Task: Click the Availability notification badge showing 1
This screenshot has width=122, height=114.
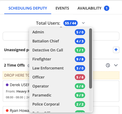Action: coord(107,8)
